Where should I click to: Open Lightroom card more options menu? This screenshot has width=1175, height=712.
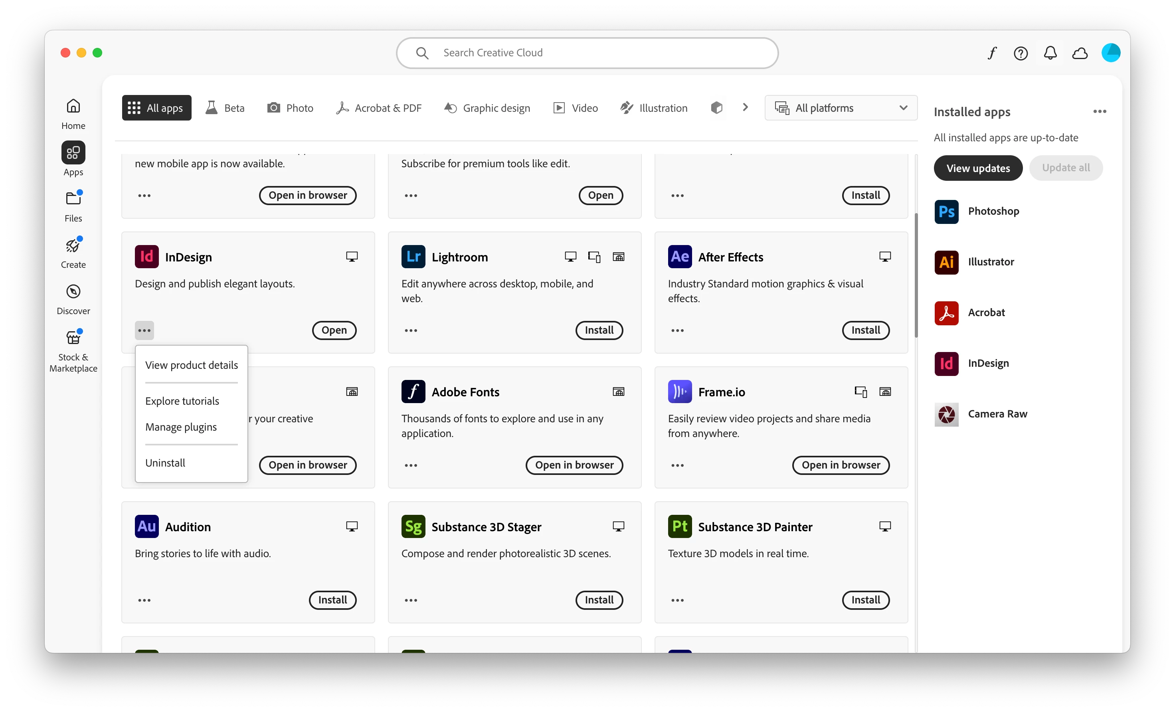coord(411,330)
